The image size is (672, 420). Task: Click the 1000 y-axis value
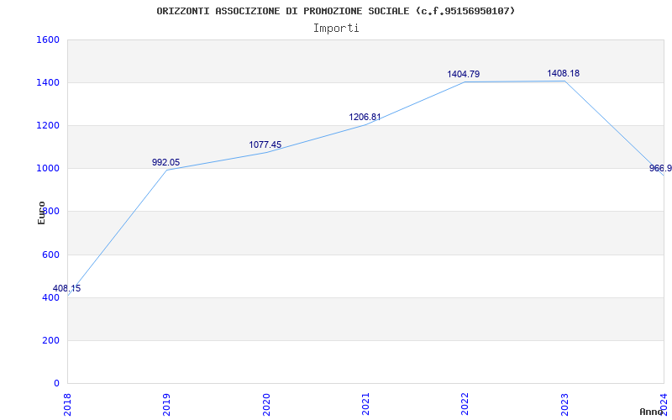click(48, 169)
